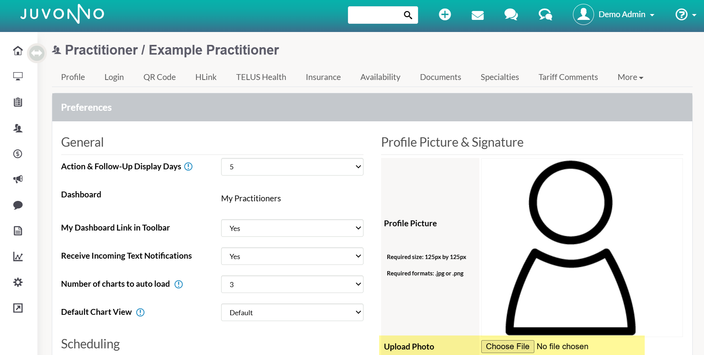Open the TELUS Health tab
Viewport: 704px width, 355px height.
[x=261, y=77]
